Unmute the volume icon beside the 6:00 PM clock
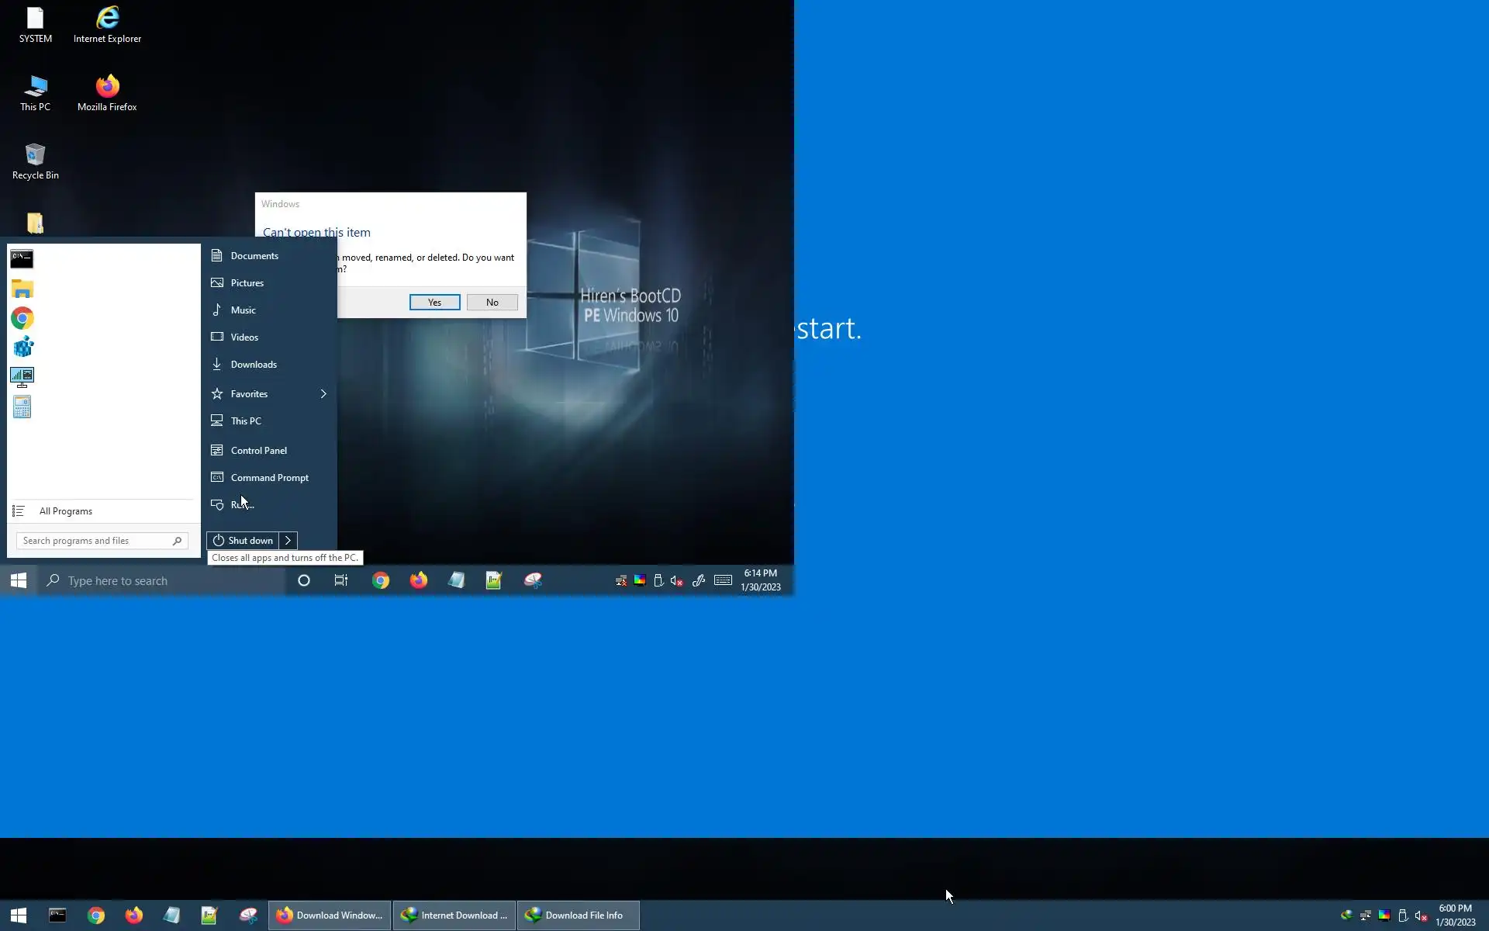 [1422, 915]
